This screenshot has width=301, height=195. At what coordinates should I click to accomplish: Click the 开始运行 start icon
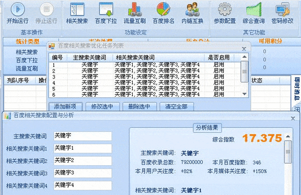click(18, 10)
